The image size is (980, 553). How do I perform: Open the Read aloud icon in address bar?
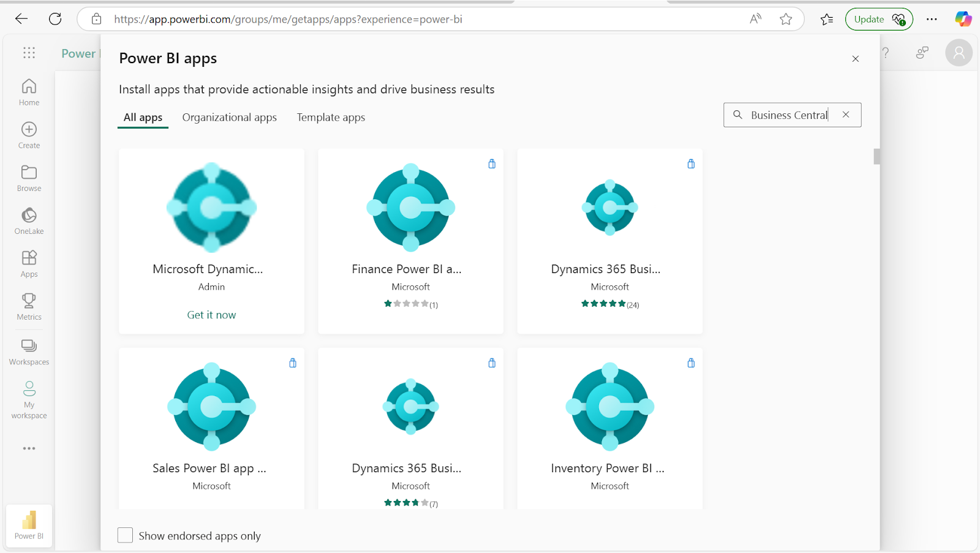756,19
